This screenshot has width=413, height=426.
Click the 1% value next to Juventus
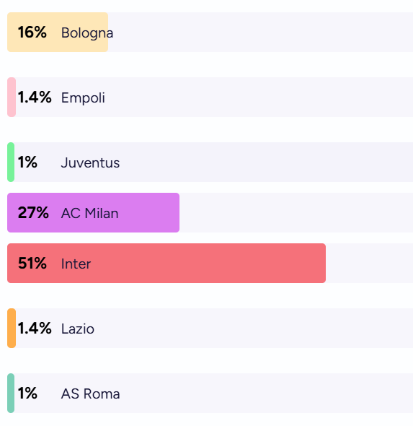27,162
